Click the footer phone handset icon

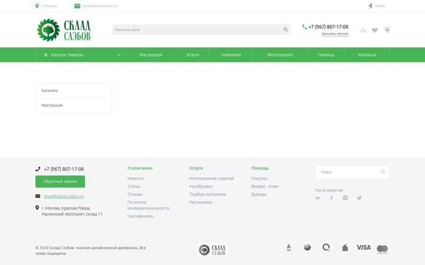click(x=38, y=169)
